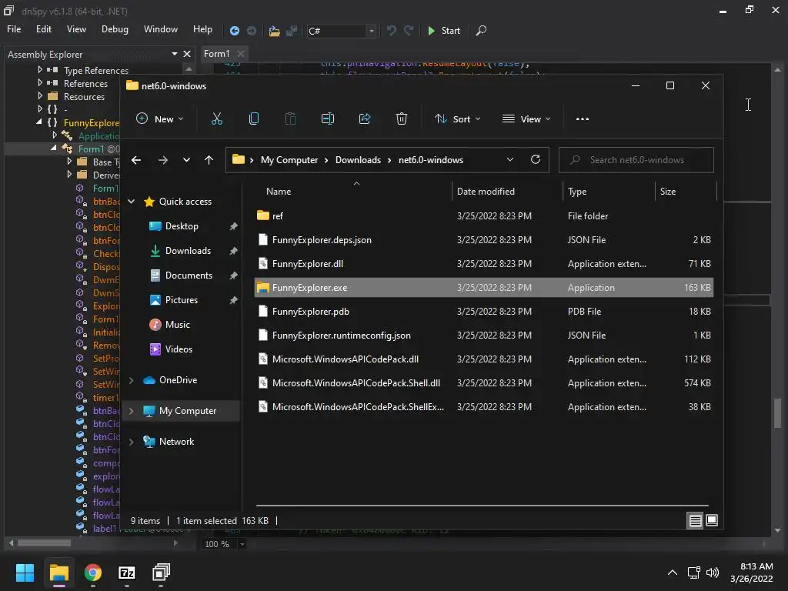Image resolution: width=788 pixels, height=591 pixels.
Task: Click dnSpy search magnifier icon
Action: click(481, 31)
